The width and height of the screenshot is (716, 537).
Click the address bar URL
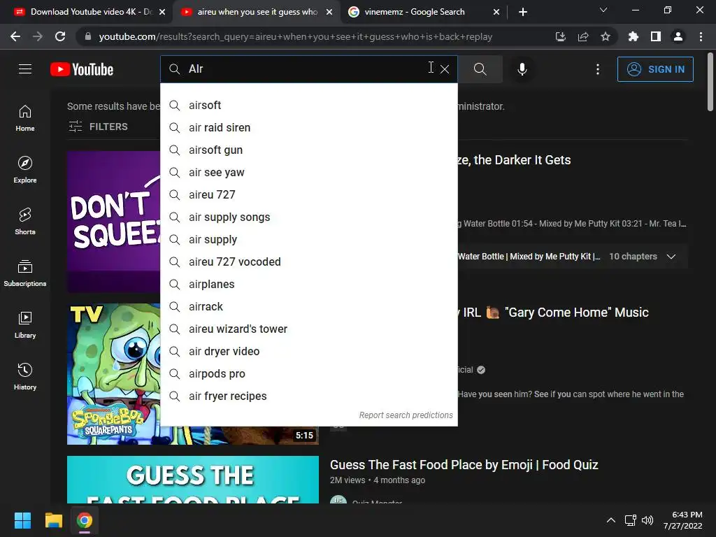point(296,37)
